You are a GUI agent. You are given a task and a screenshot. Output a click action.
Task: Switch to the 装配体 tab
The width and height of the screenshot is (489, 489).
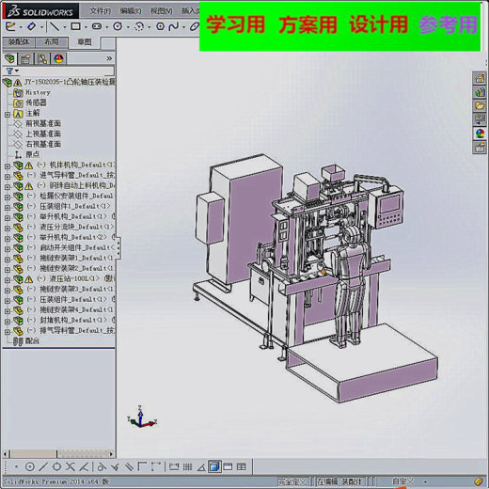[19, 42]
